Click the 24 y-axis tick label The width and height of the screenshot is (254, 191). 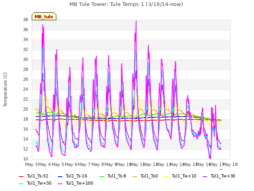pos(25,89)
